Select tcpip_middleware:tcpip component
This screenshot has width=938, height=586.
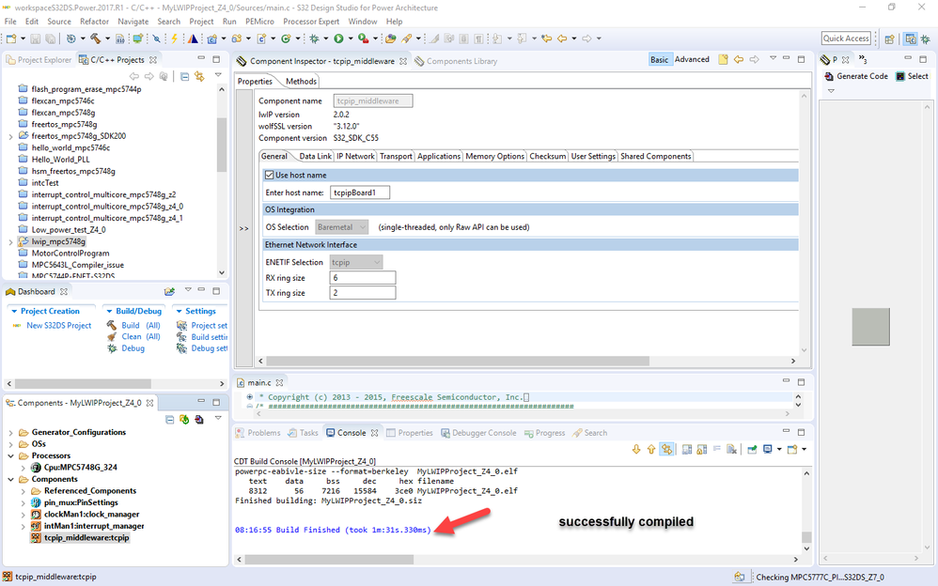[x=86, y=538]
